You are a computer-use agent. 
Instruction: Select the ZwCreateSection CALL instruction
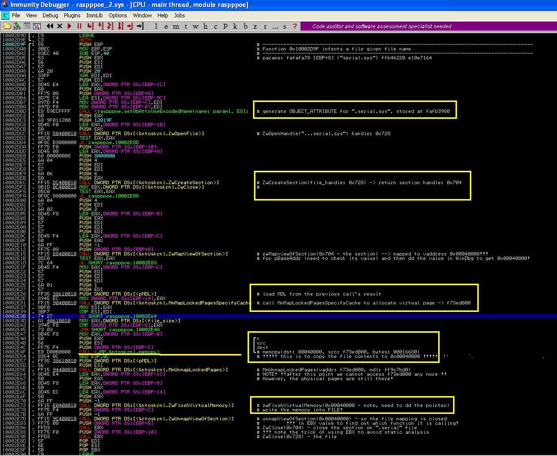[149, 183]
